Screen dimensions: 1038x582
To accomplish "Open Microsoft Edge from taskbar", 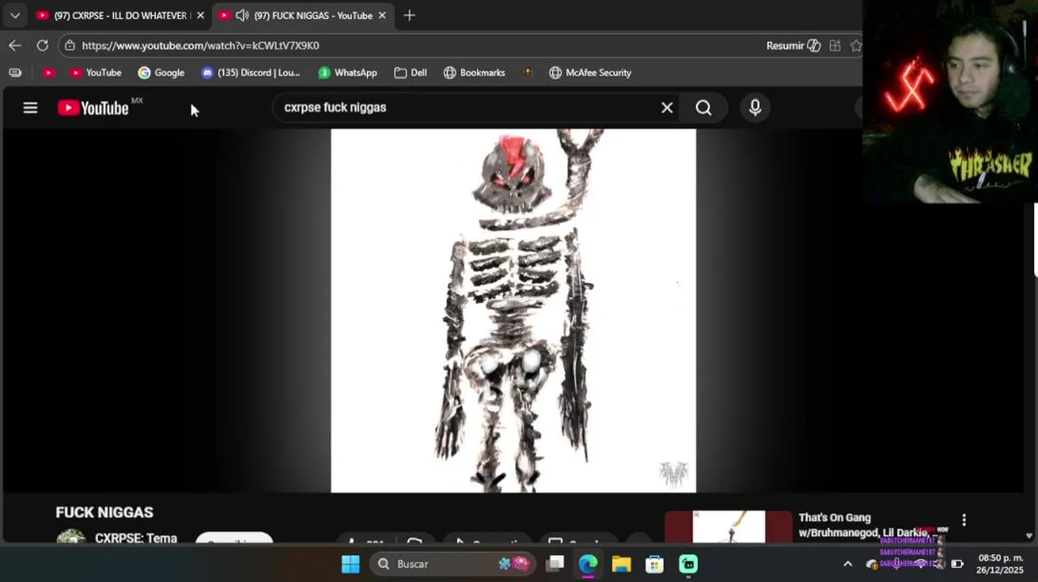I will [588, 563].
